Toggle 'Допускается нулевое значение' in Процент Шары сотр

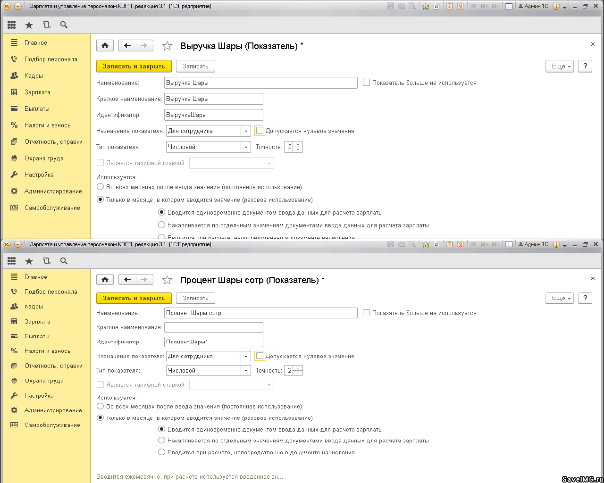pyautogui.click(x=260, y=356)
